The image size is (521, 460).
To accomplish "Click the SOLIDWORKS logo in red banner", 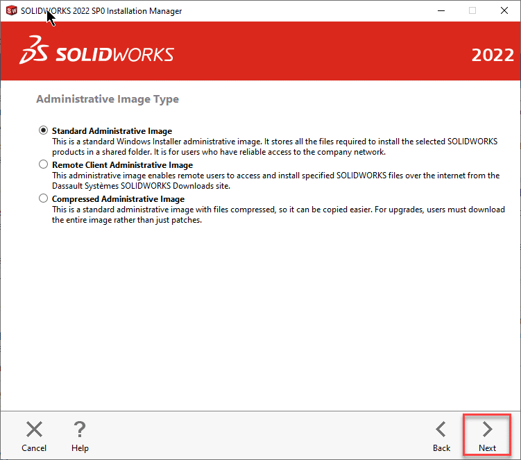I will 96,50.
